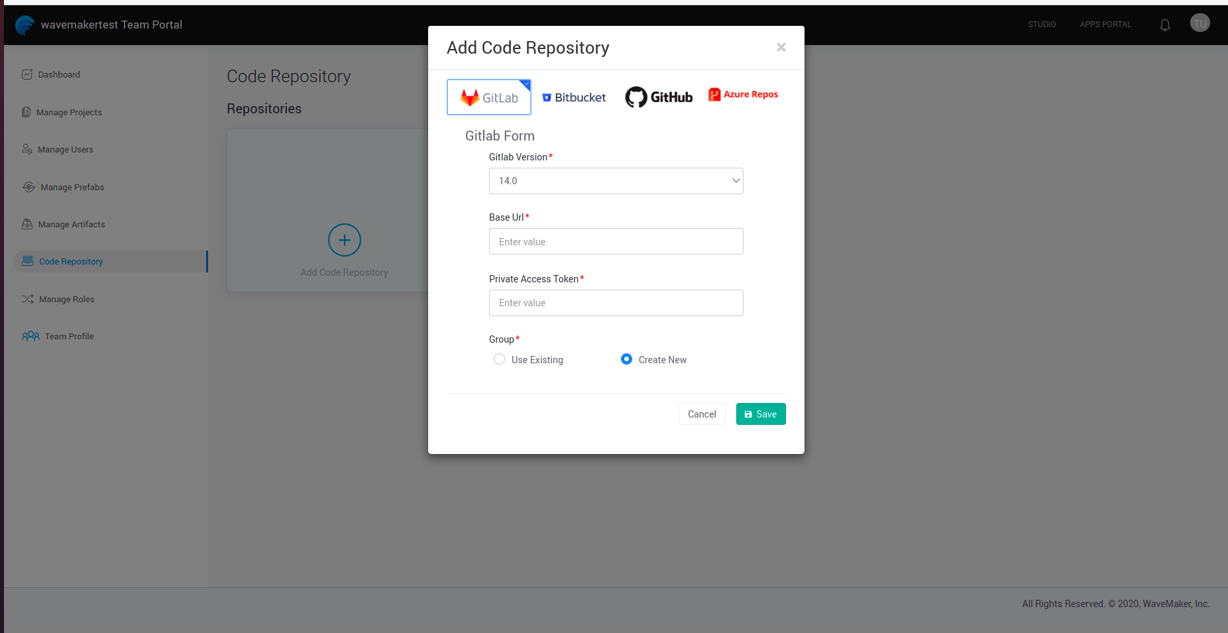
Task: Click the Save button
Action: pos(760,414)
